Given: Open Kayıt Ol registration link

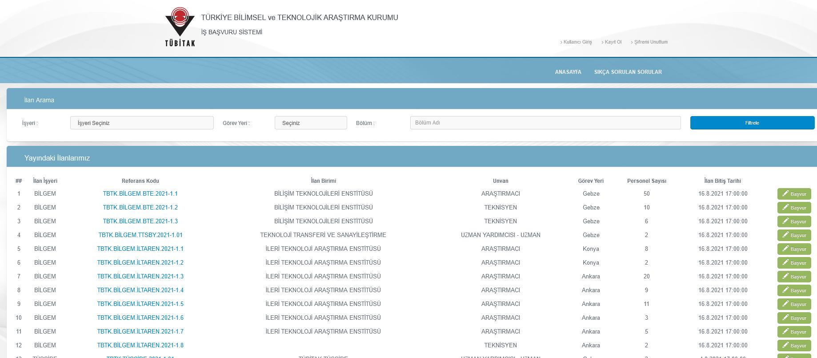Looking at the screenshot, I should click(613, 42).
